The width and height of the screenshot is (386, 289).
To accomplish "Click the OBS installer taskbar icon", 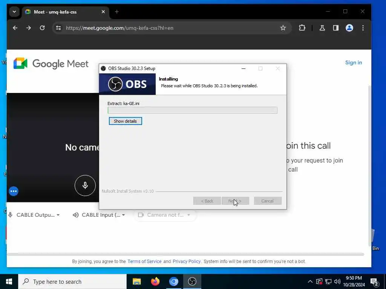I will tap(192, 281).
